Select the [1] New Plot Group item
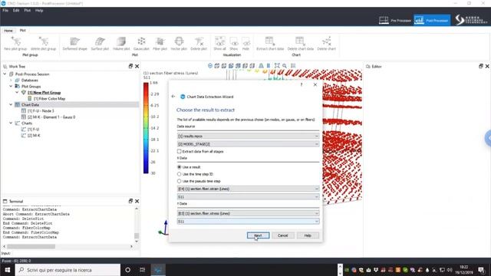Screen dimensions: 491x276 point(44,92)
